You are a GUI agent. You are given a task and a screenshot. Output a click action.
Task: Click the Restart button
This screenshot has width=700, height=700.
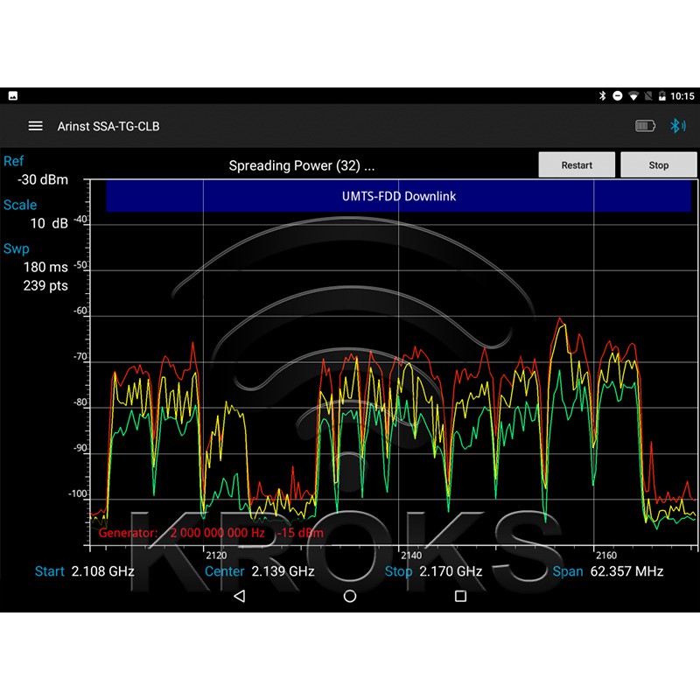pyautogui.click(x=577, y=164)
